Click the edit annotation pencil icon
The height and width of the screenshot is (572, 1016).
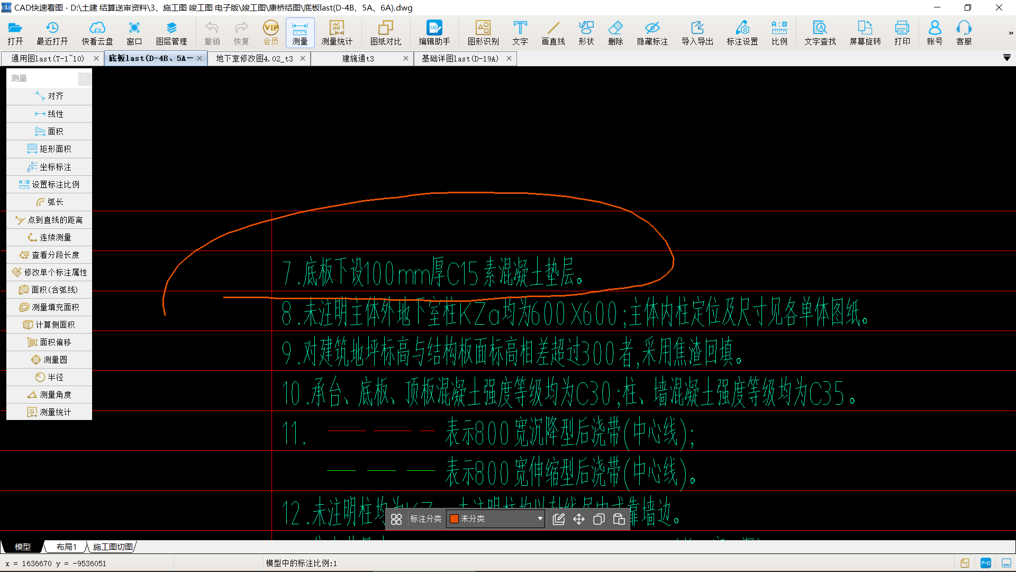[x=559, y=519]
